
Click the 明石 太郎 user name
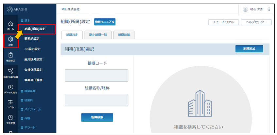[x=257, y=9]
